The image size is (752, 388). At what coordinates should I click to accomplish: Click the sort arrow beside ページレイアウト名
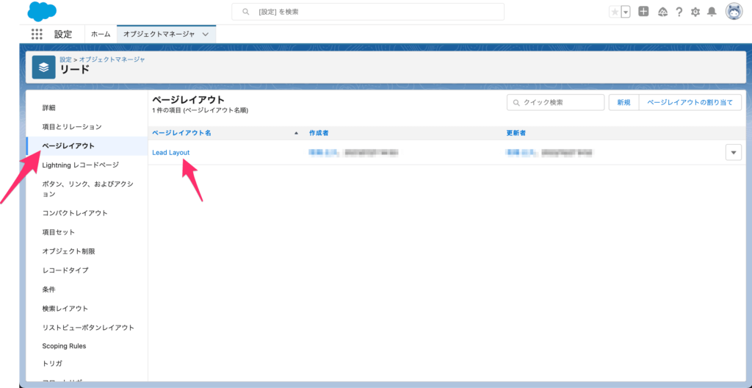click(x=297, y=133)
